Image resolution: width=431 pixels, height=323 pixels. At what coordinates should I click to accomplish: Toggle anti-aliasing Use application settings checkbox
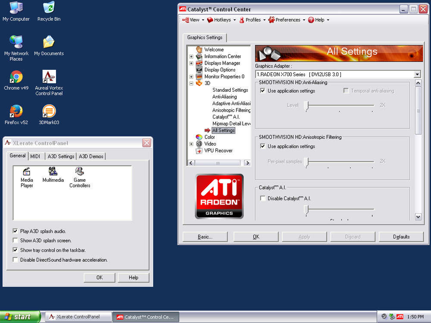tap(262, 90)
